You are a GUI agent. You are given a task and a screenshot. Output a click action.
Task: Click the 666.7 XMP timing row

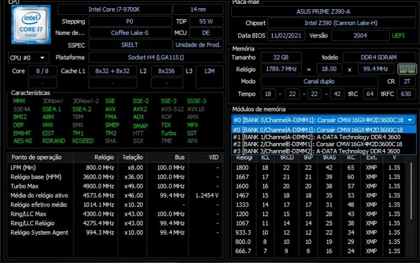320,251
